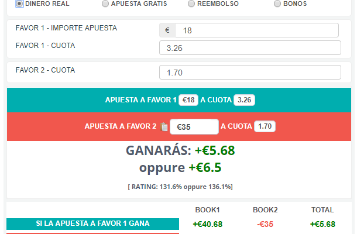Click the BOOK2 column header
This screenshot has width=357, height=234.
[265, 210]
